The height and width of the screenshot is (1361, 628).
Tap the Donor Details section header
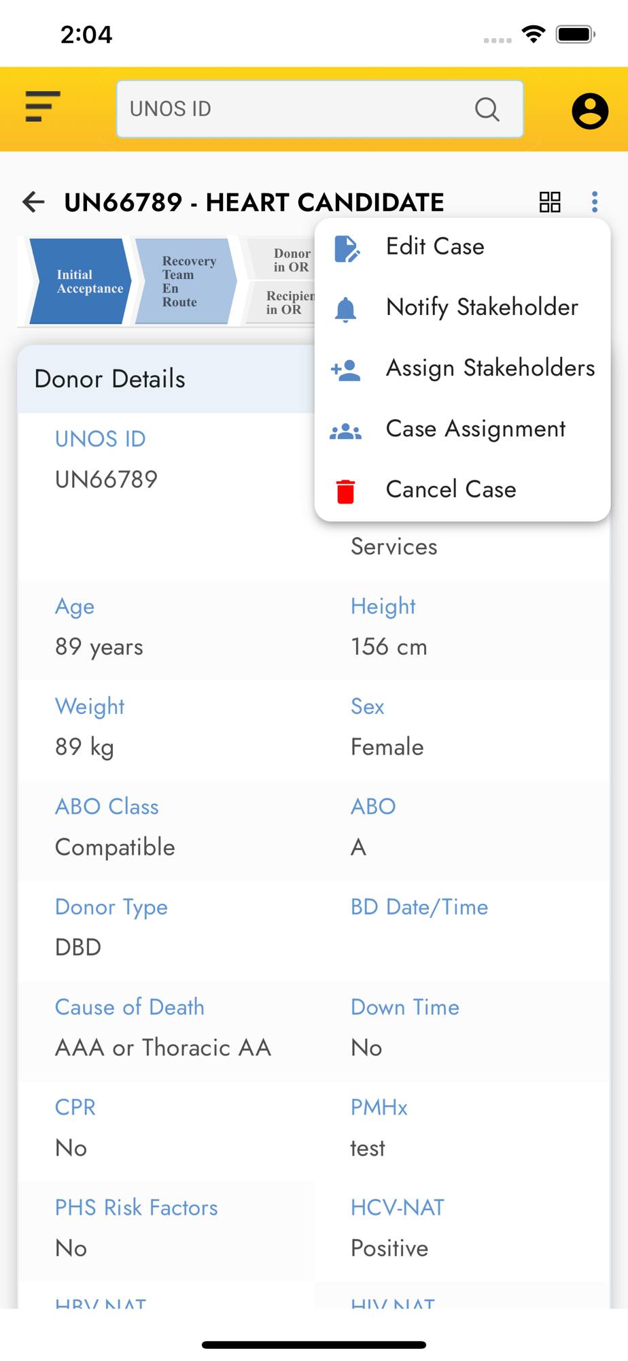click(110, 379)
